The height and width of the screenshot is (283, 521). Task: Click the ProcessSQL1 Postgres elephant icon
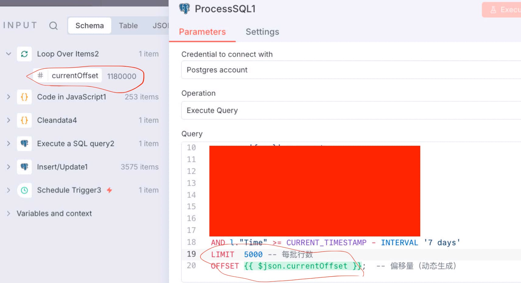pos(184,9)
